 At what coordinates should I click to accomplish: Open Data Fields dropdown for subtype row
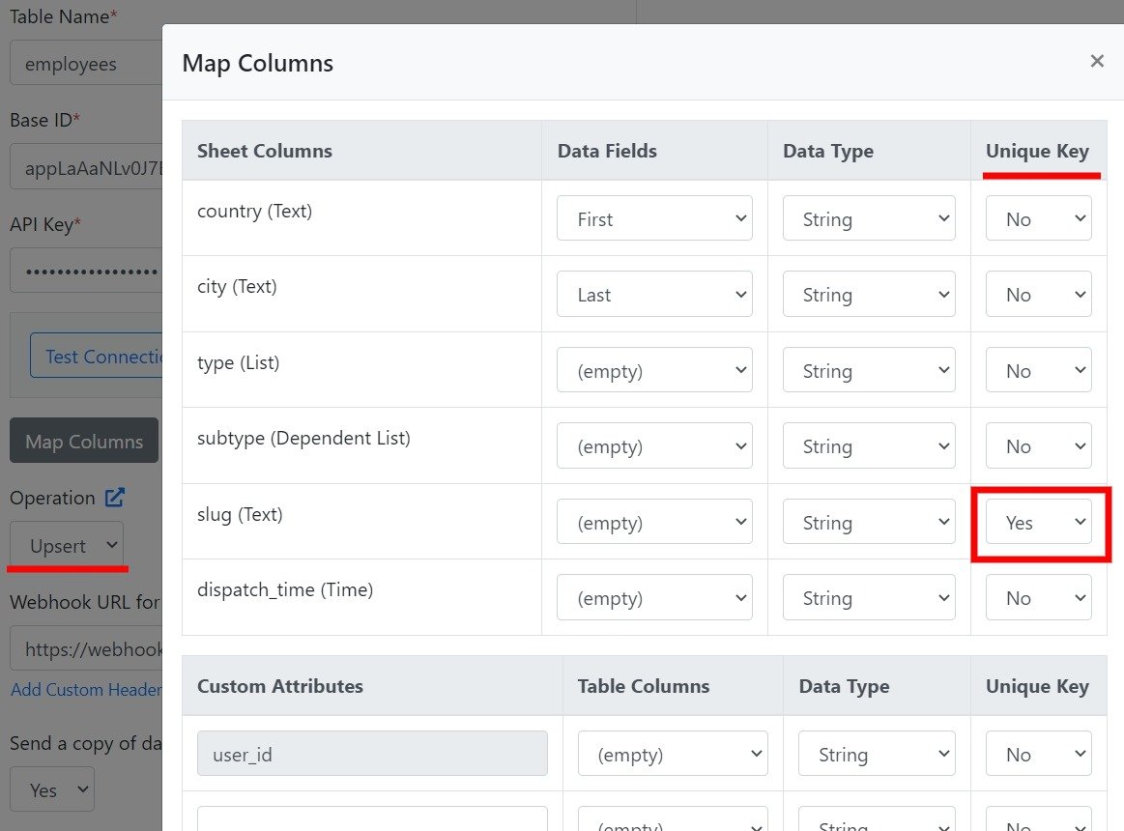click(x=654, y=446)
